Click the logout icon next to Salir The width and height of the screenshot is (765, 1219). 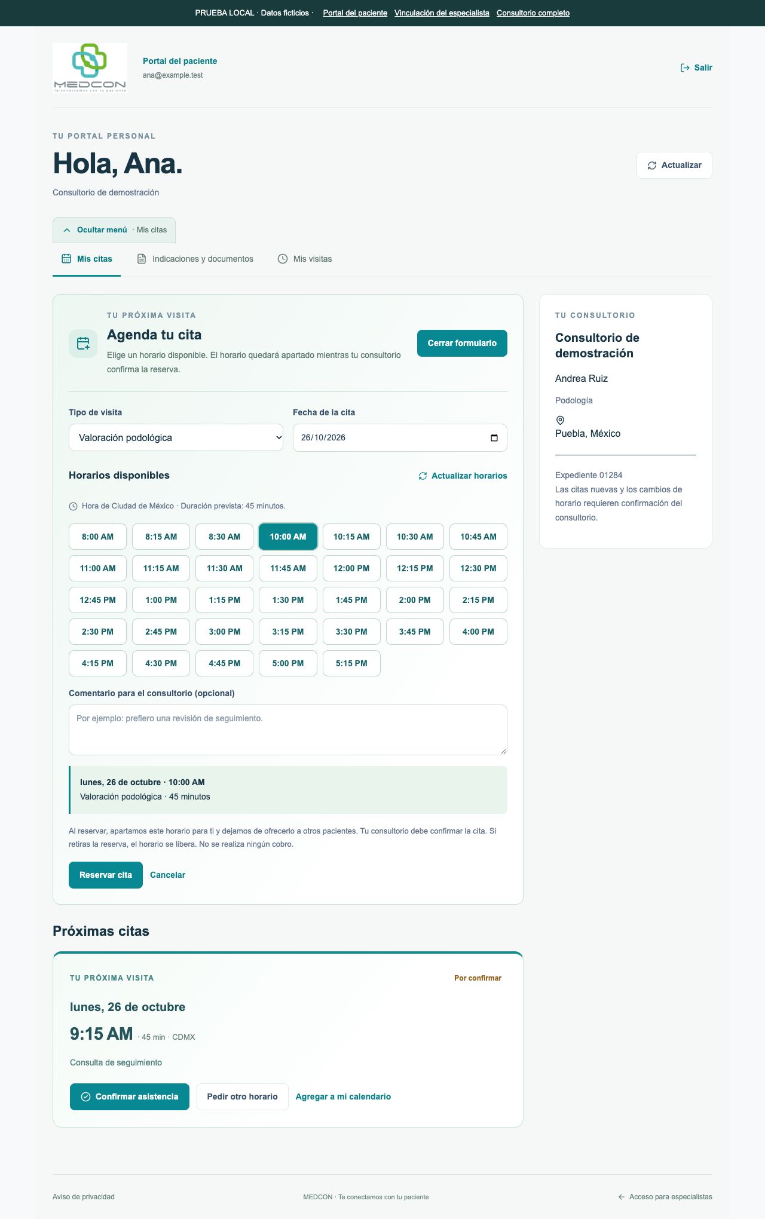point(685,68)
